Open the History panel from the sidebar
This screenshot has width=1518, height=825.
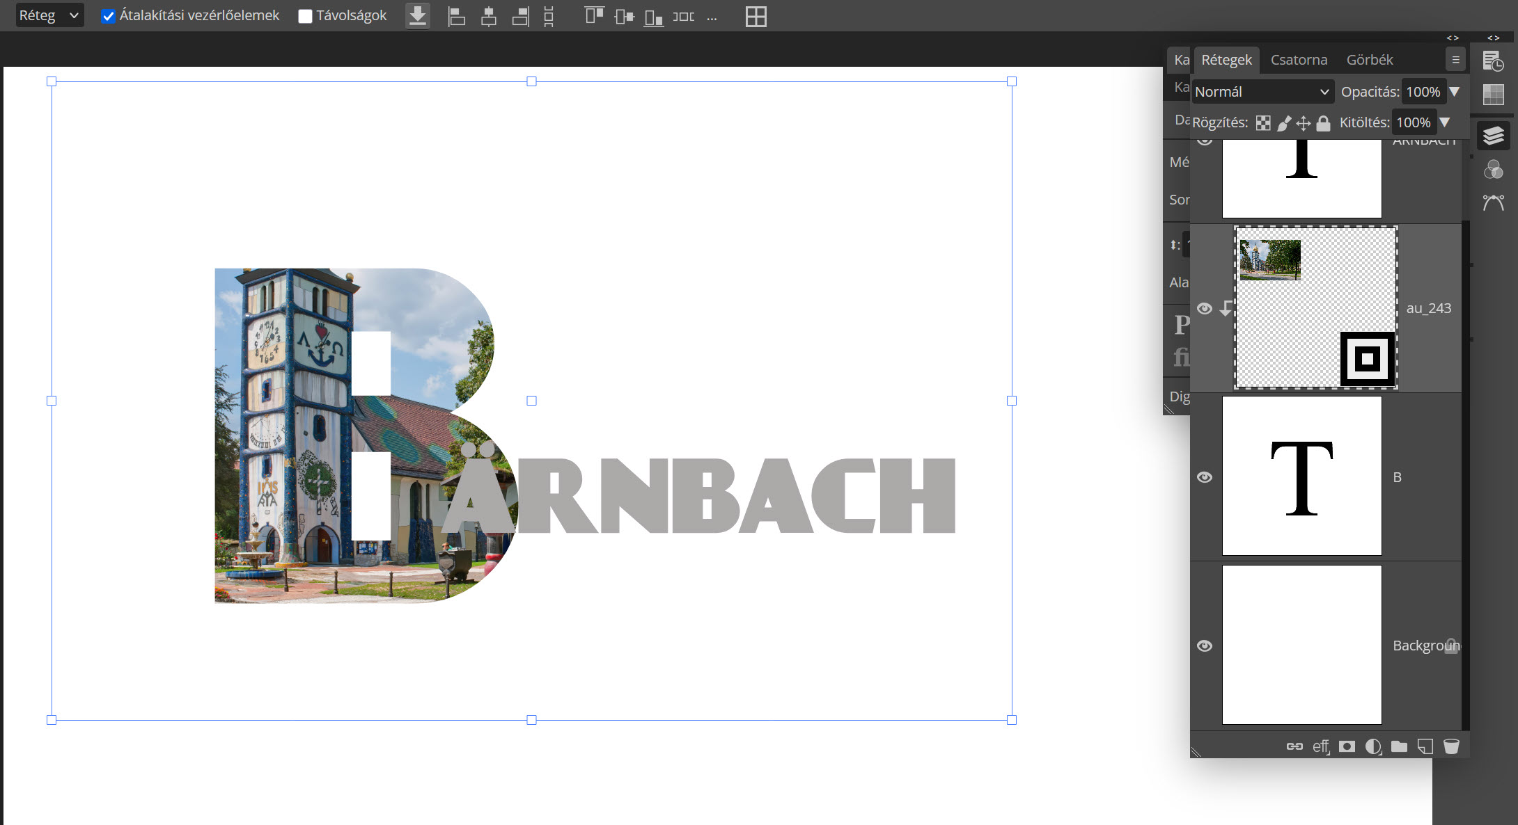1493,61
